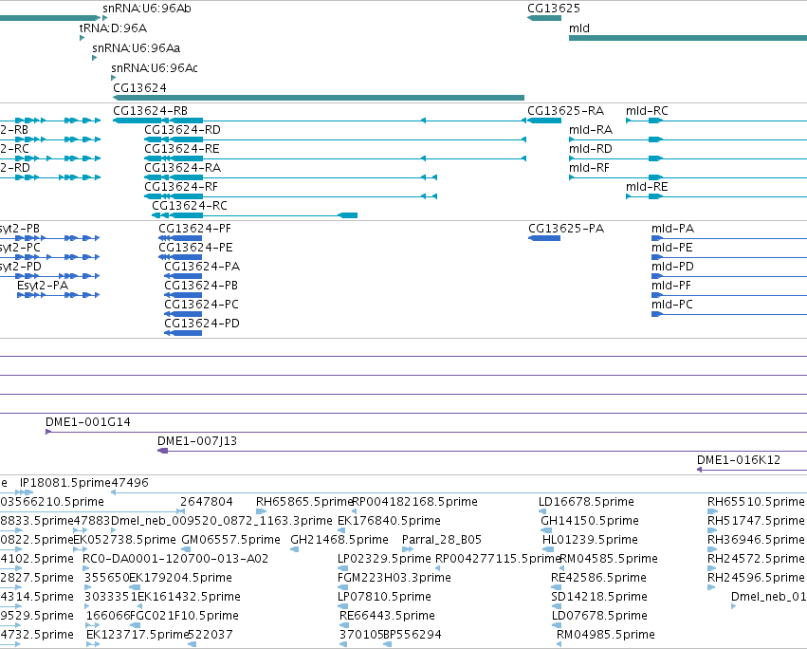Click the CG13625-RA transcript label
Screen dimensions: 807x649
click(x=565, y=111)
